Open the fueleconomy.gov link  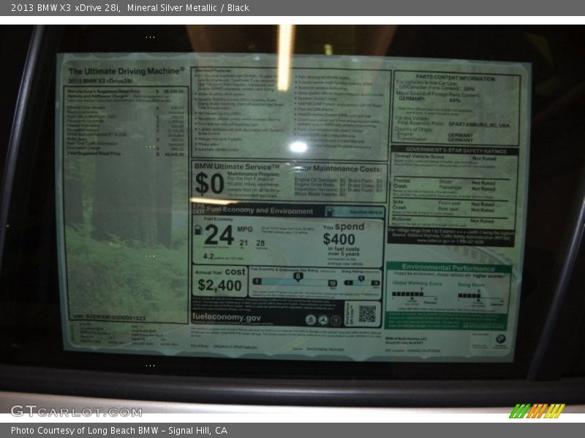tap(227, 318)
